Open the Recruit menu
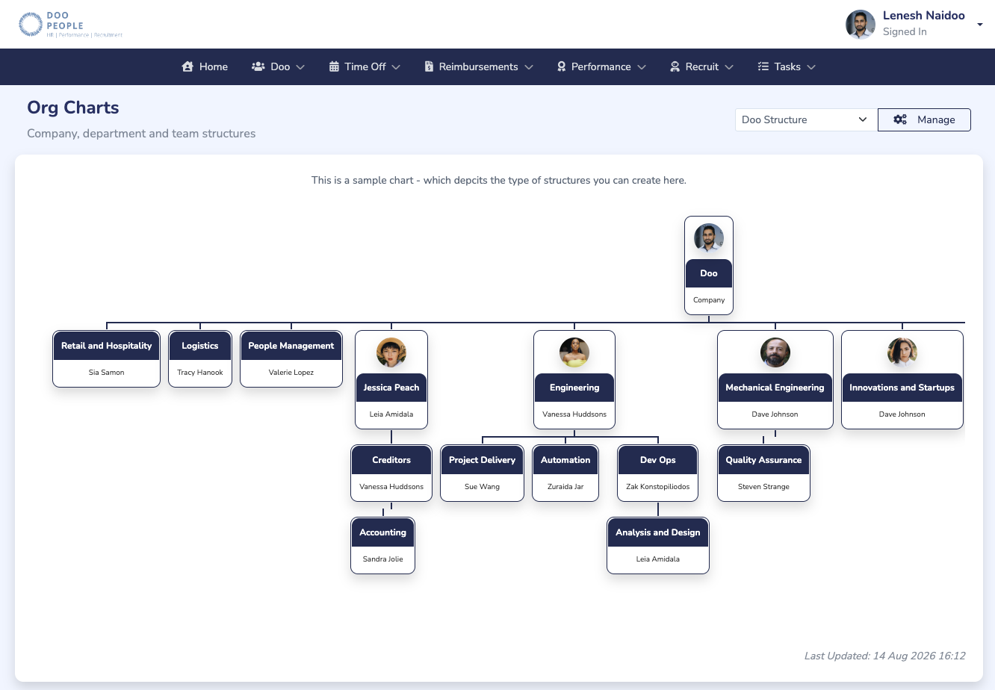This screenshot has height=690, width=995. [x=702, y=66]
